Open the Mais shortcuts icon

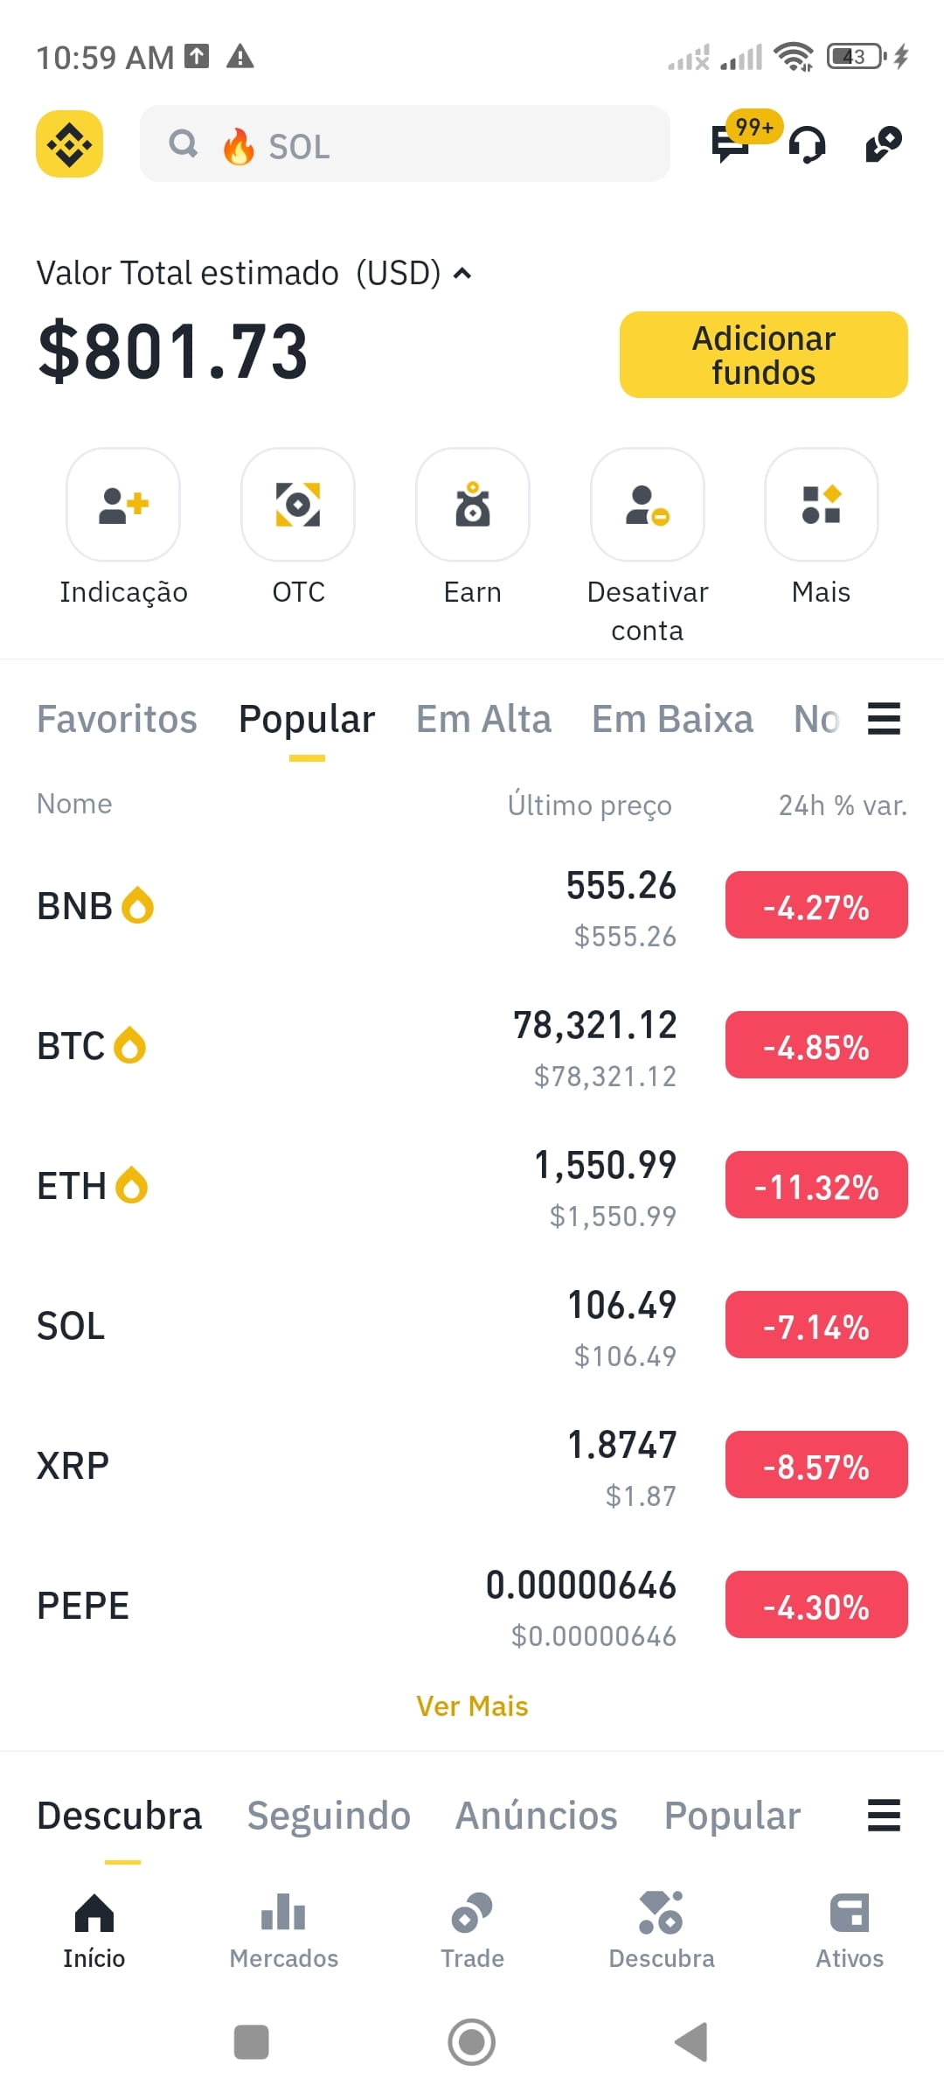(x=822, y=505)
